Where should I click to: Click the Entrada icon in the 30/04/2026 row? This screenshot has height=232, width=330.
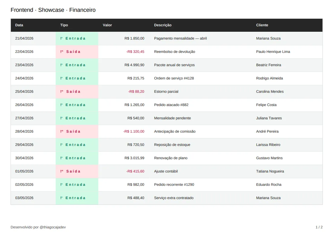tap(61, 158)
